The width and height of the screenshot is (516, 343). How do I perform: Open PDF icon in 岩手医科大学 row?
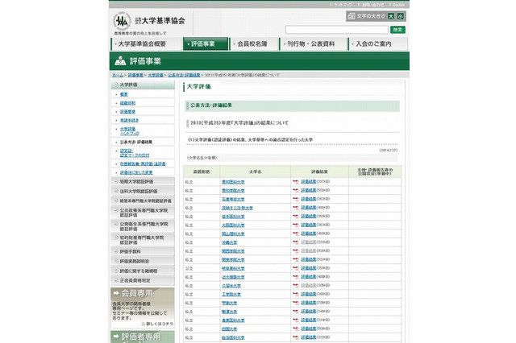(296, 216)
